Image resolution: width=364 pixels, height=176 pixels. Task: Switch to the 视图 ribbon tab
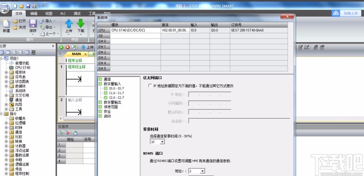[x=49, y=14]
